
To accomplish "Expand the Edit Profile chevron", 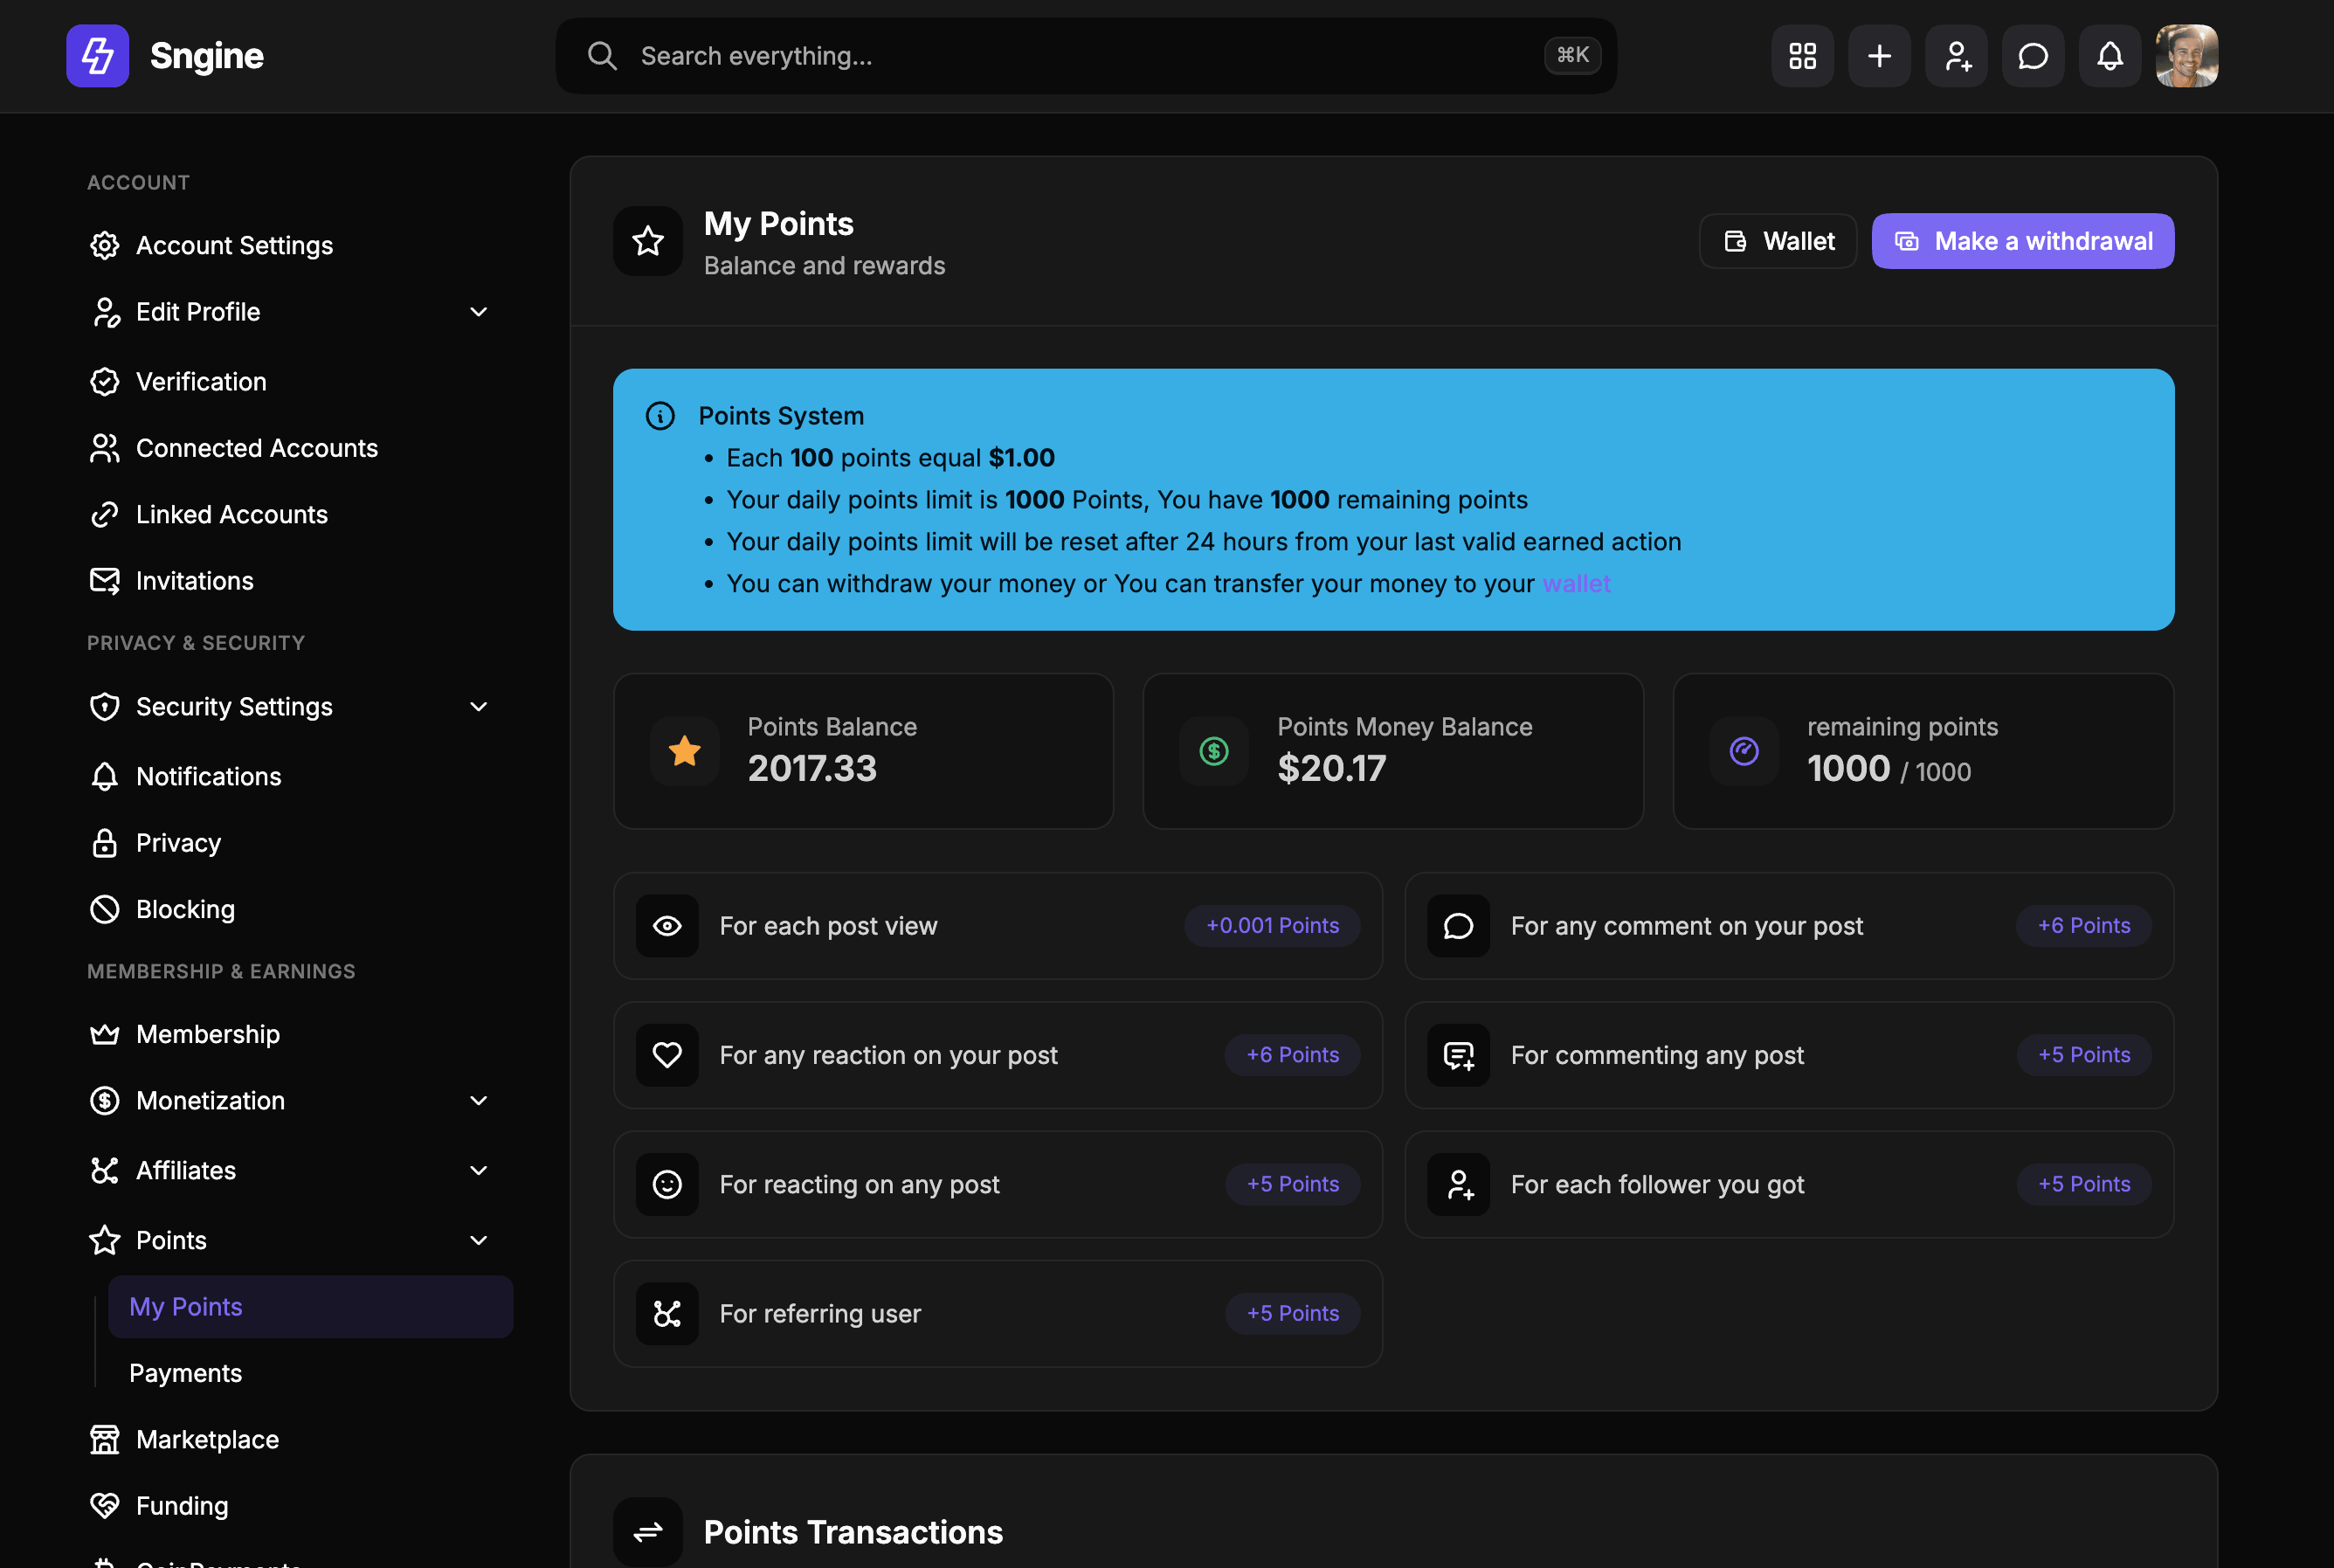I will pos(479,312).
